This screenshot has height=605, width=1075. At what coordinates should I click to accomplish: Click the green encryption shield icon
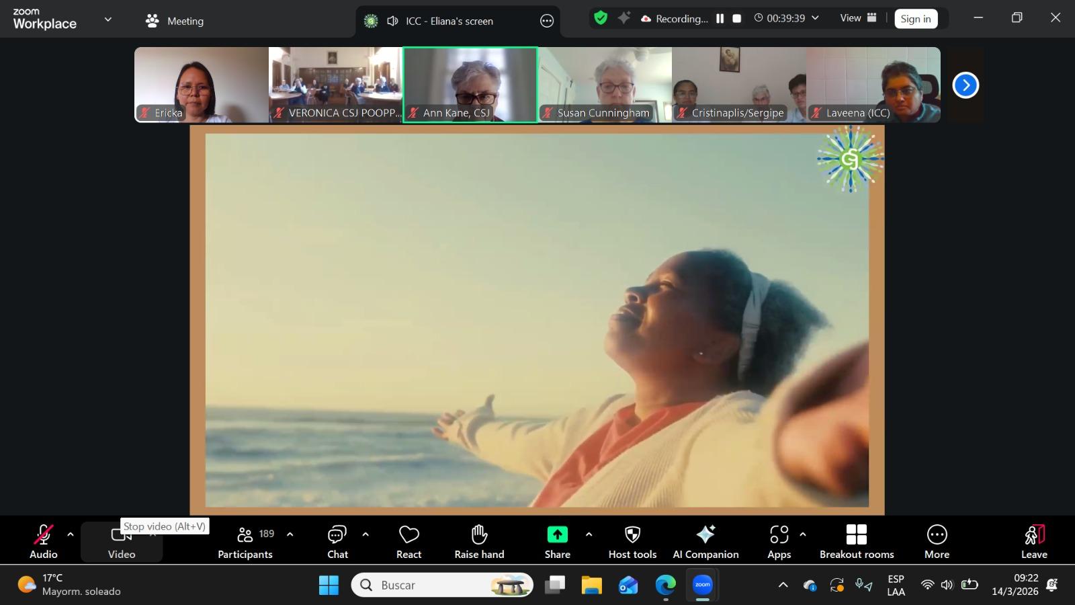[601, 18]
